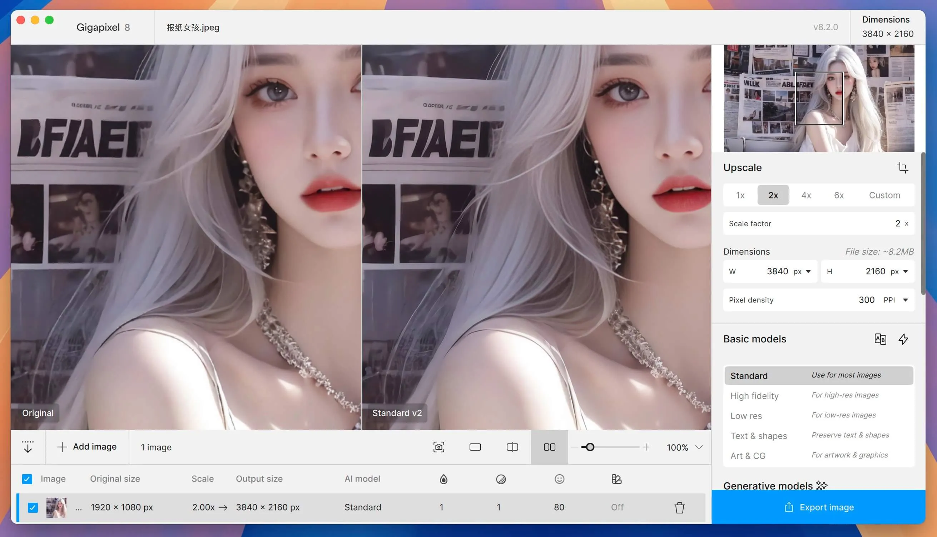The height and width of the screenshot is (537, 937).
Task: Click the right panel scrollbar
Action: click(923, 224)
